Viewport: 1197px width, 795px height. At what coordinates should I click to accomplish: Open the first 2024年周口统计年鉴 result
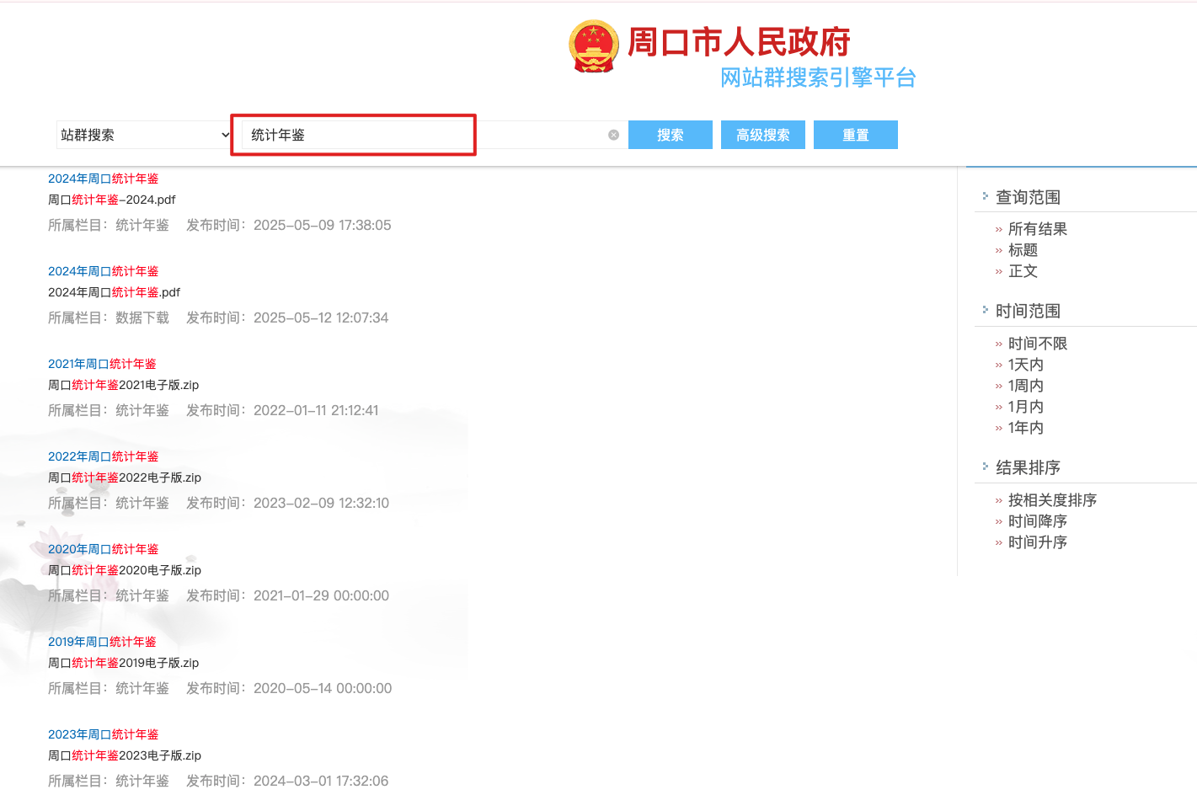tap(103, 179)
